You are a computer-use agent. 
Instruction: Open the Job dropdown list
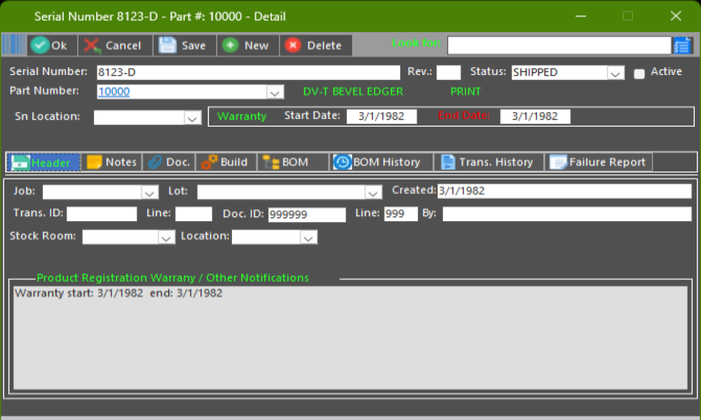[x=149, y=192]
